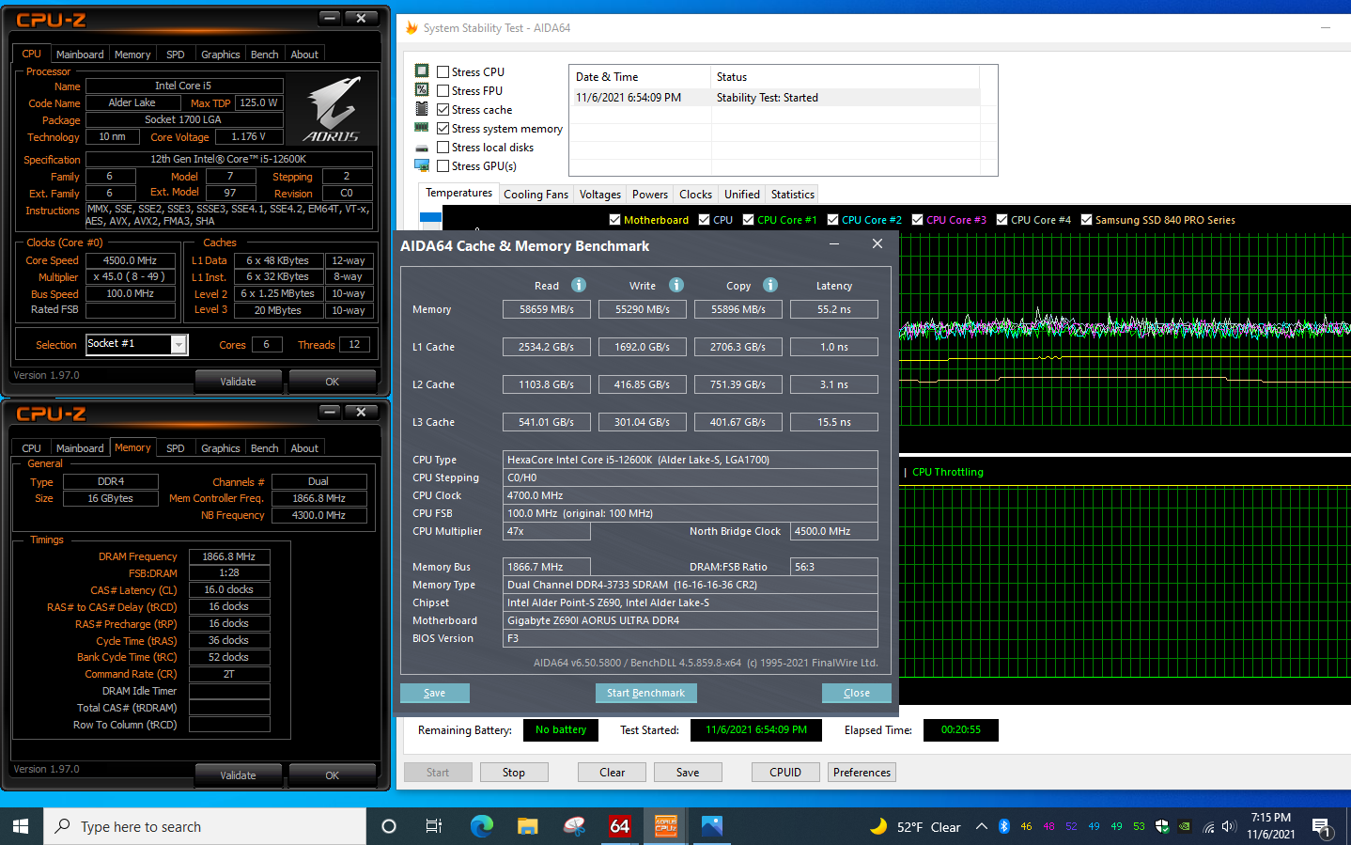Click the Memory Read value 58659 MB/s
This screenshot has height=845, width=1351.
click(x=547, y=309)
